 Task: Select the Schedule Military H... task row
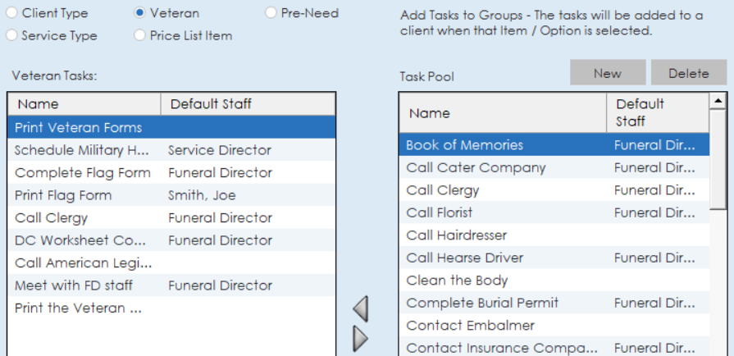tap(171, 150)
